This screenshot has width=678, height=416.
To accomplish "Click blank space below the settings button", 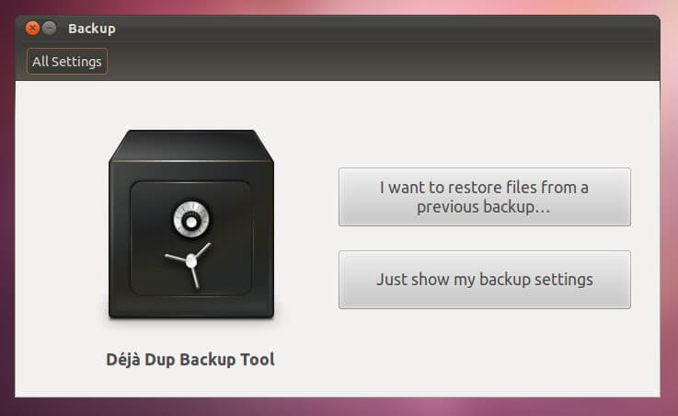I will tap(484, 354).
